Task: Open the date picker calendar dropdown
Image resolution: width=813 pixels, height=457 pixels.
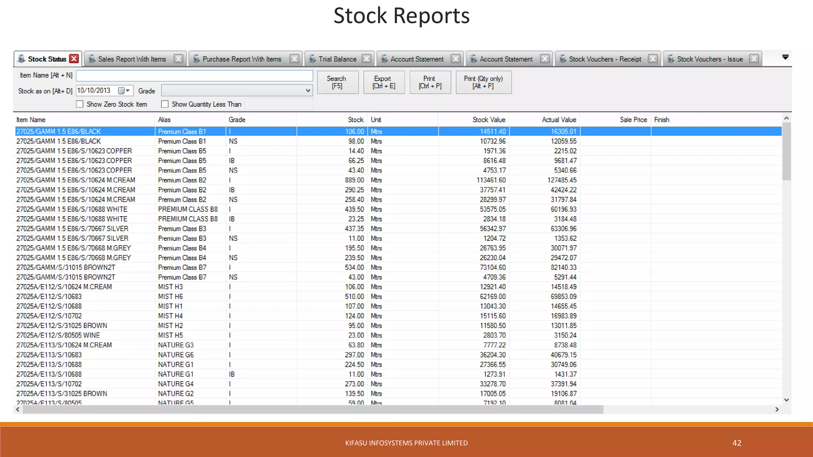Action: (124, 91)
